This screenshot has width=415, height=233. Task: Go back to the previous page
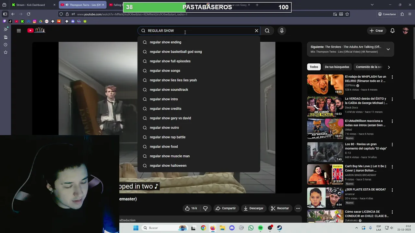[13, 14]
